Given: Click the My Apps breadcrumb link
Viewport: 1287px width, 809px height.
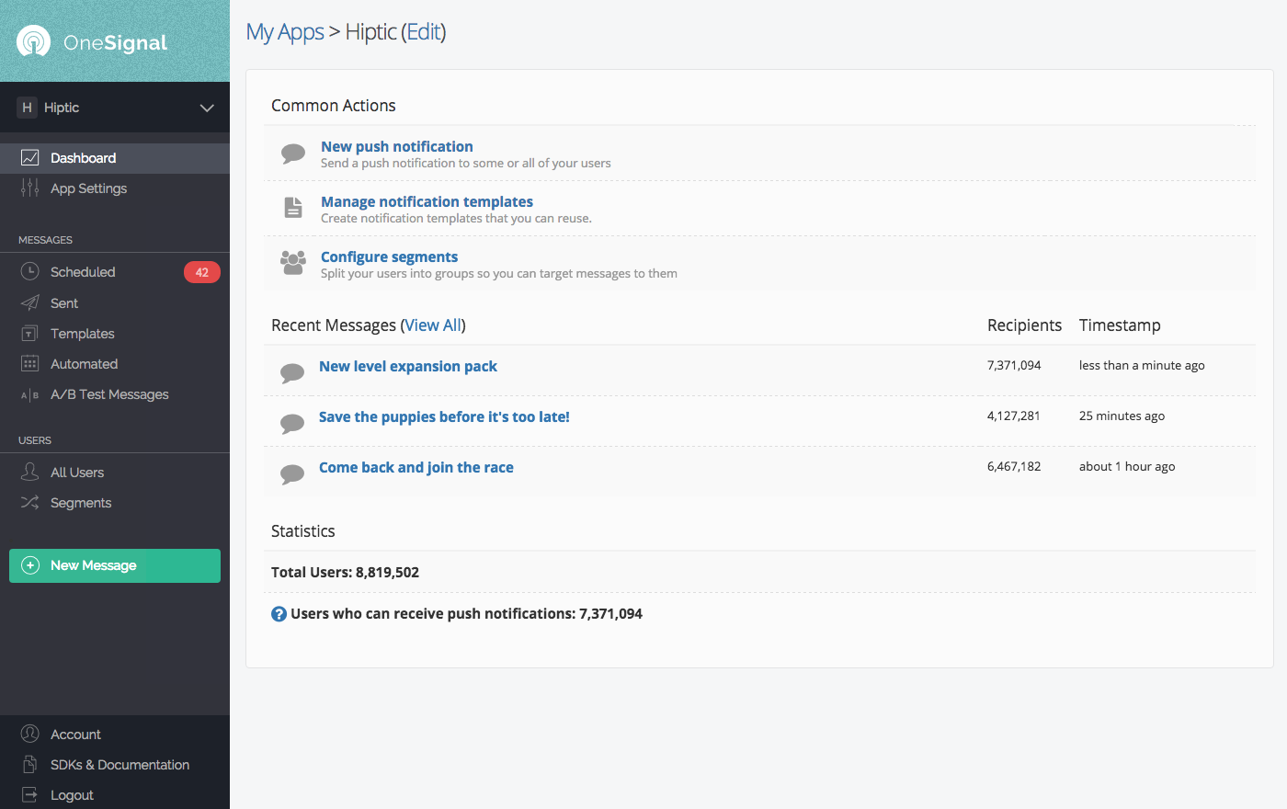Looking at the screenshot, I should click(x=285, y=32).
